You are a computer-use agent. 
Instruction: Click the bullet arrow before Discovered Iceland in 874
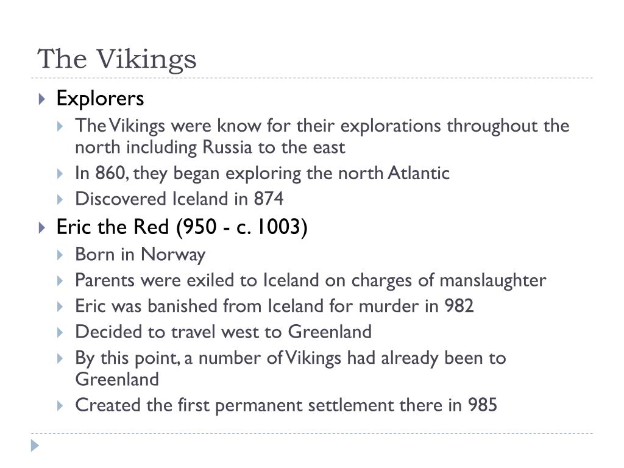60,199
